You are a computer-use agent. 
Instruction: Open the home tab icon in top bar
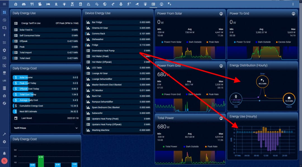coord(16,4)
